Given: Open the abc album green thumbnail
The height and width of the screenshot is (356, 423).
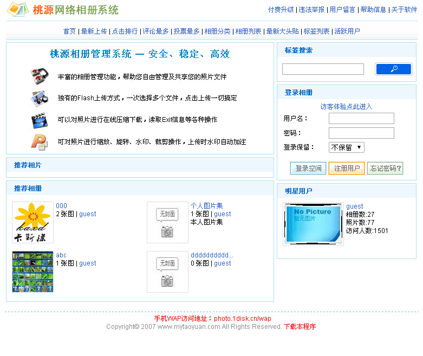Looking at the screenshot, I should point(32,272).
